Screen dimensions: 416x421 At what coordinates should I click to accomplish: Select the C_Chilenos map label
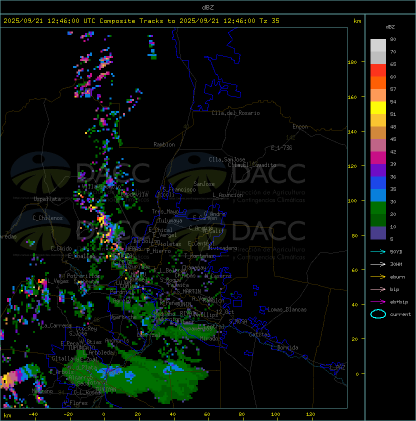click(x=47, y=218)
